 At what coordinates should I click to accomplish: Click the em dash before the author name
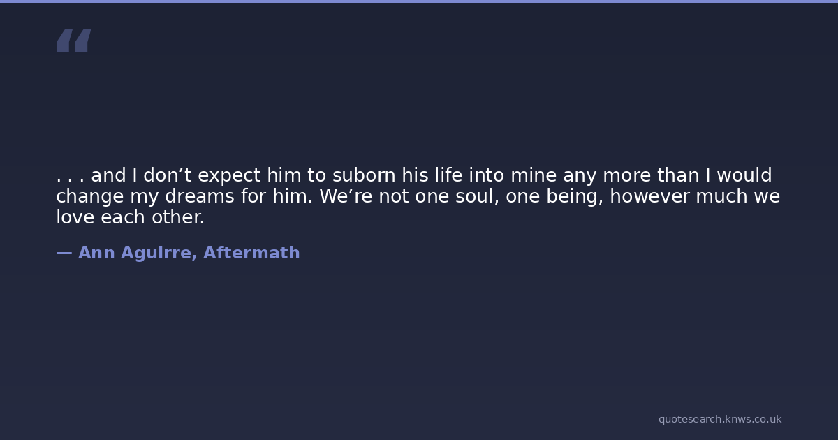pos(64,254)
